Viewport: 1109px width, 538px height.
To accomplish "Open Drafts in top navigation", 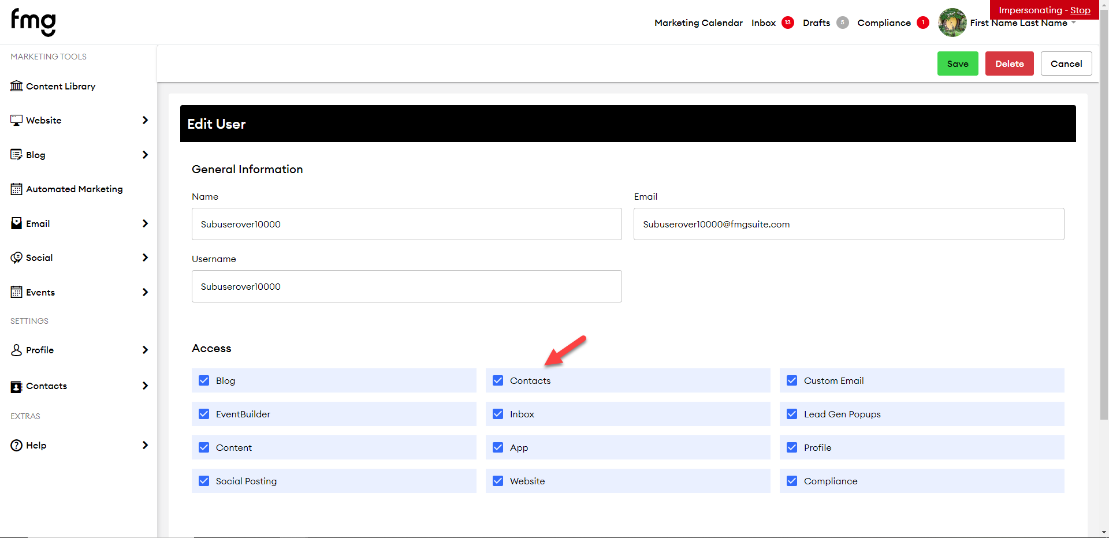I will click(x=816, y=23).
